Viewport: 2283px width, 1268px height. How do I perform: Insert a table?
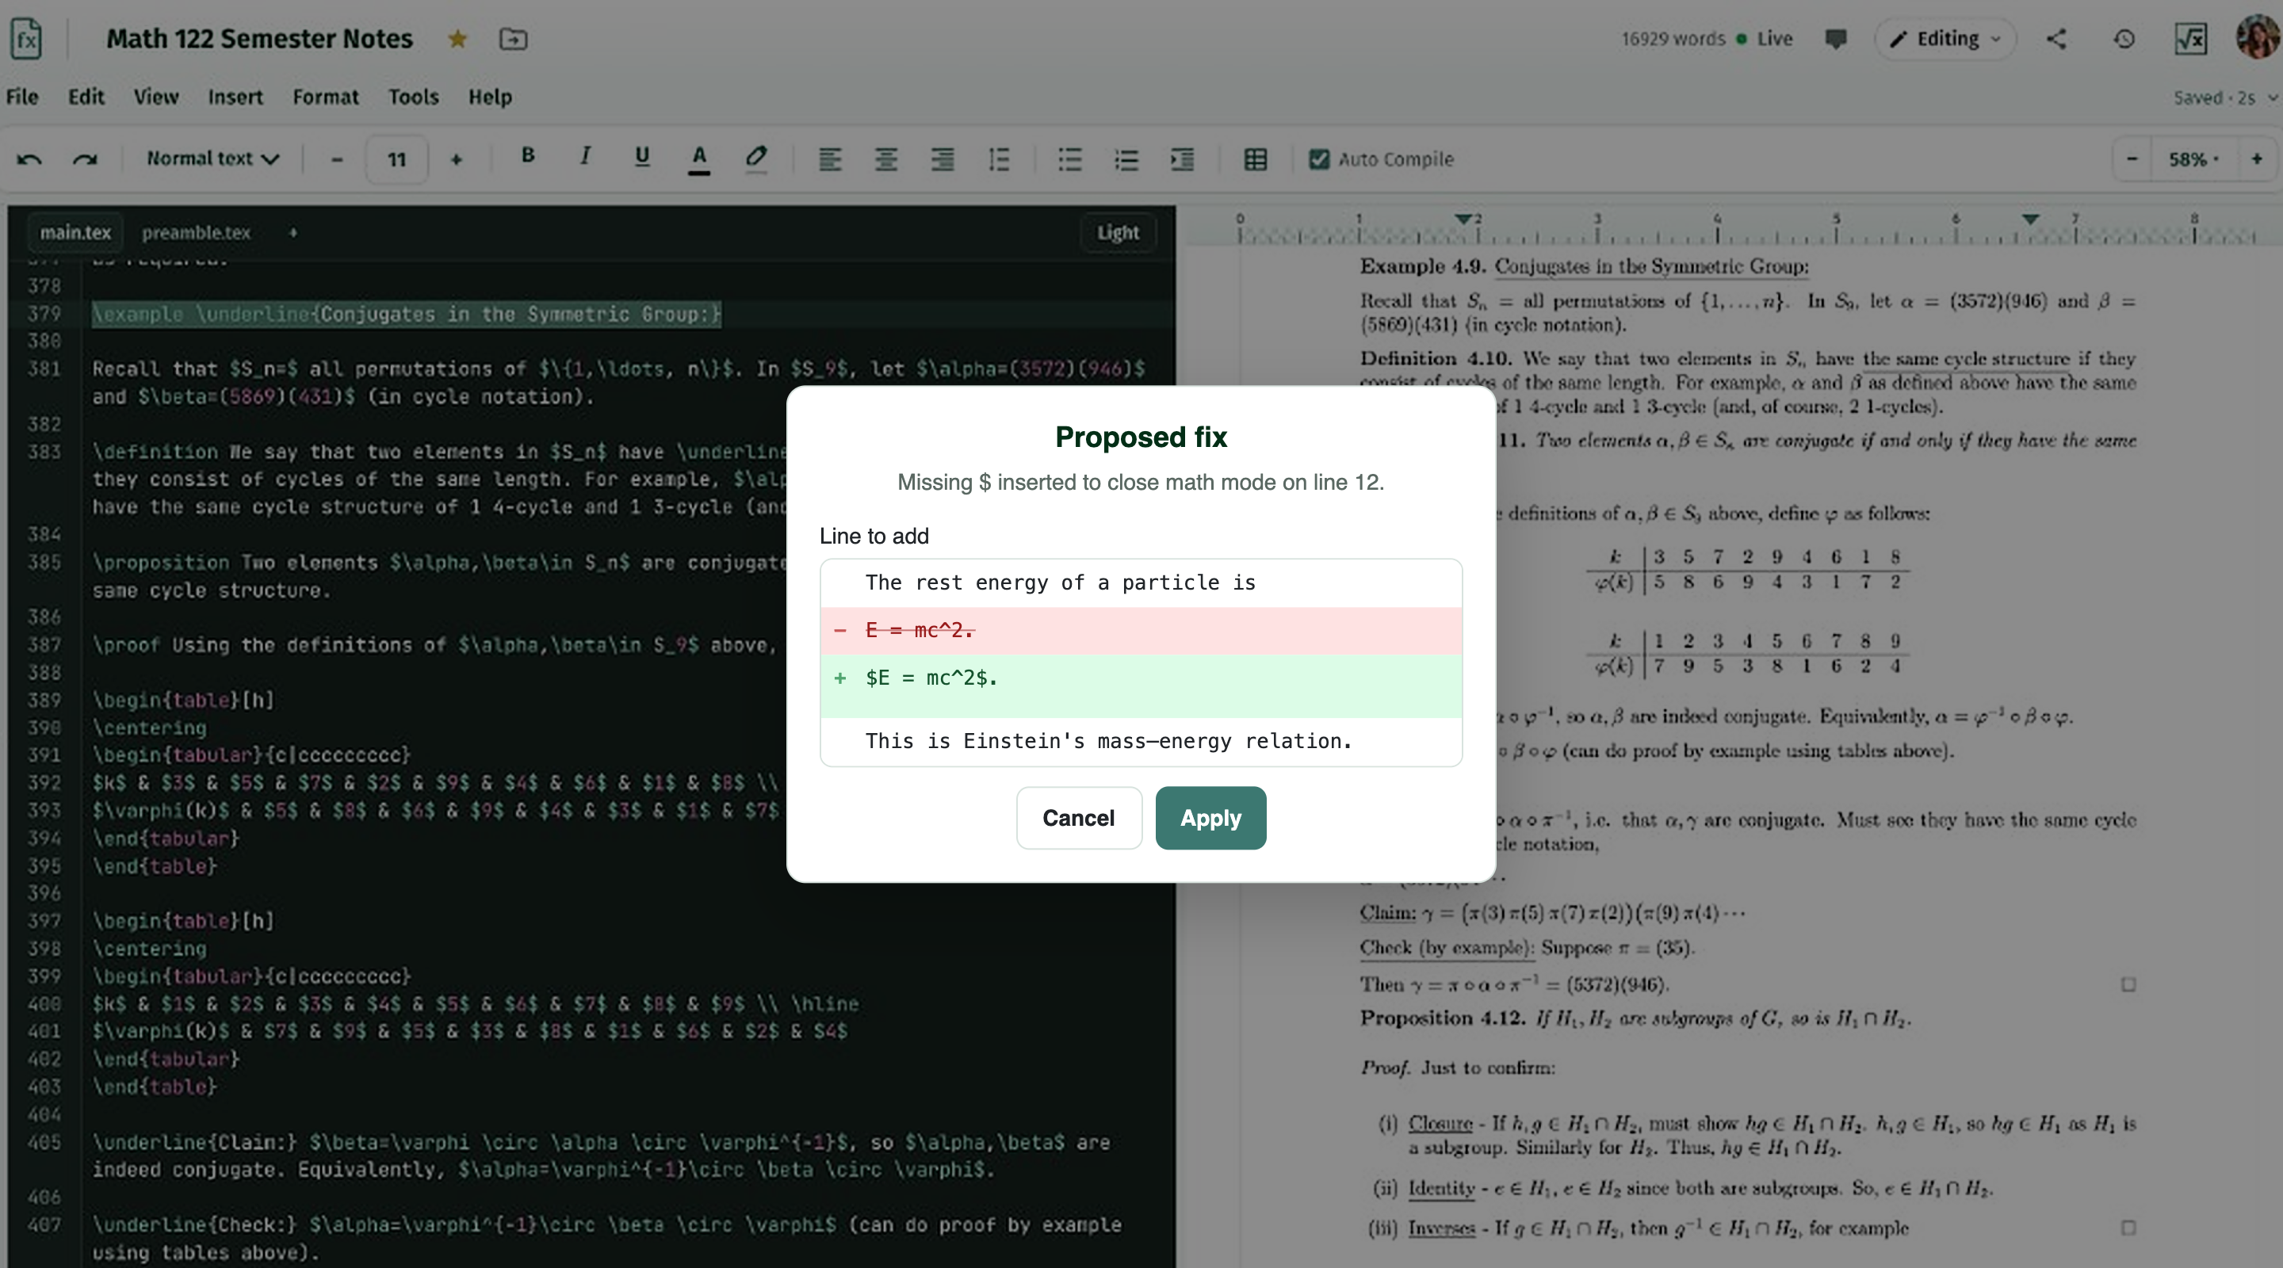(1255, 159)
